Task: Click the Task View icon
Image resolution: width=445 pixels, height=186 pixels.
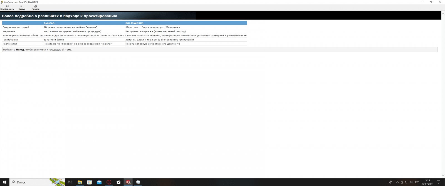Action: click(70, 182)
